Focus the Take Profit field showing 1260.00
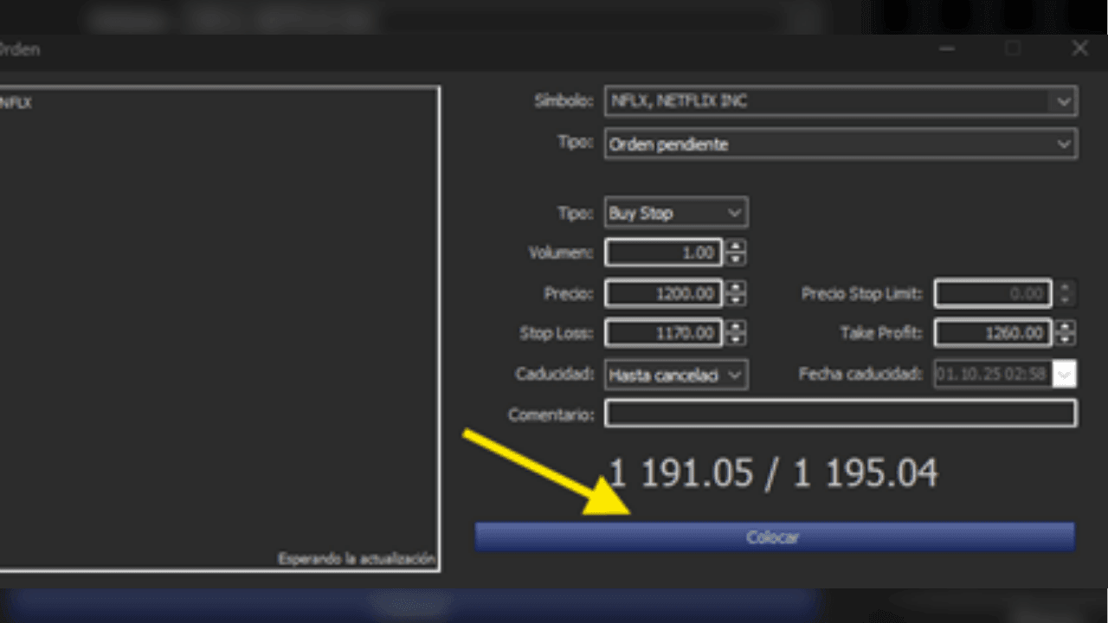Screen dimensions: 1108x623 click(992, 333)
